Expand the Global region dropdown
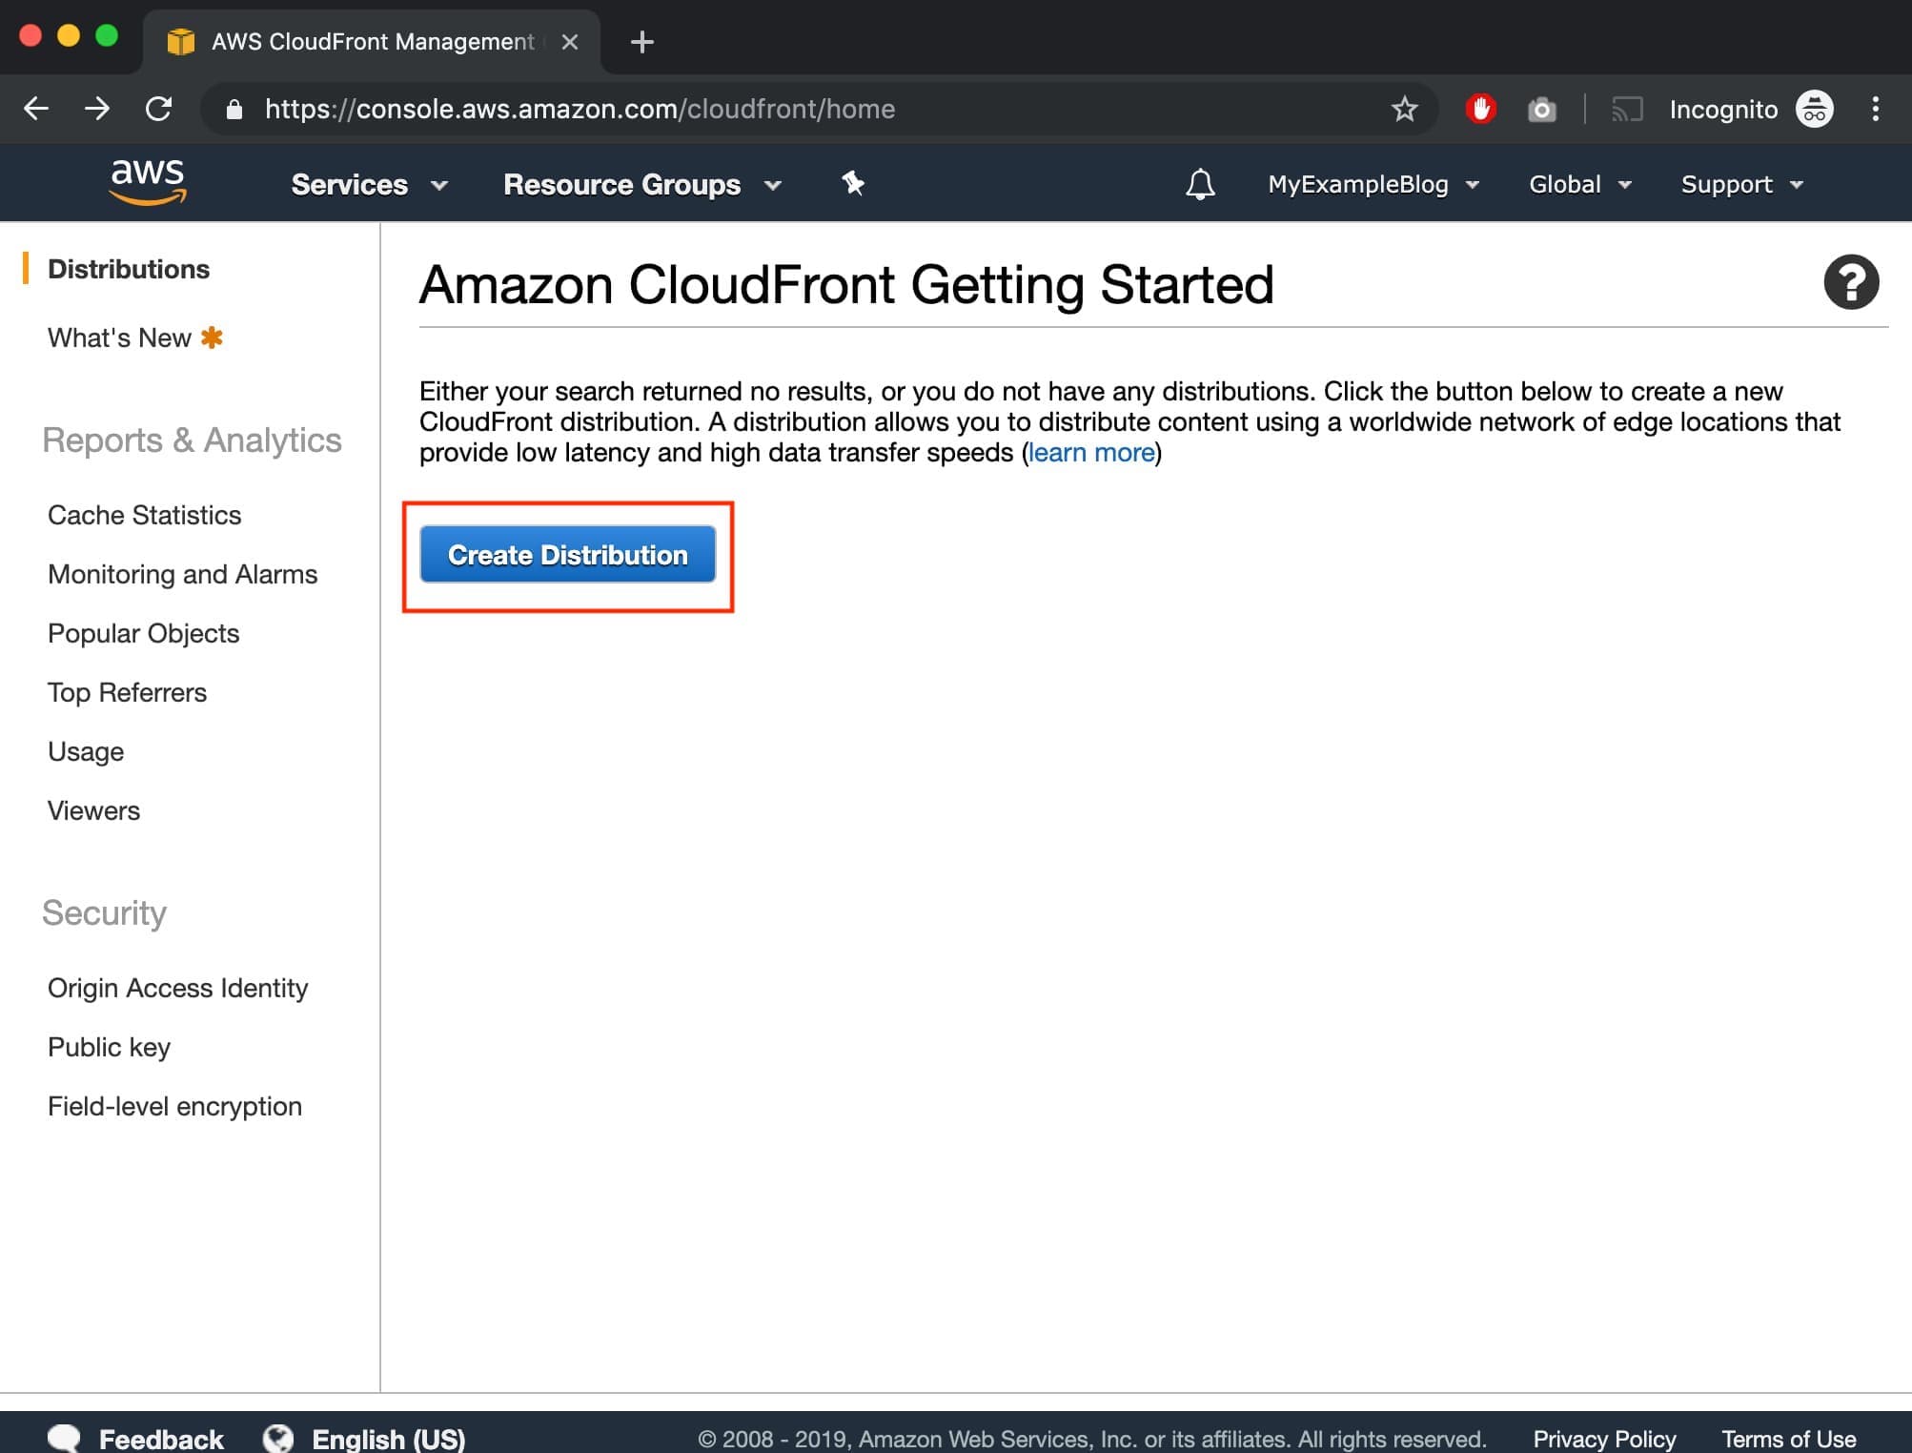 pos(1579,183)
